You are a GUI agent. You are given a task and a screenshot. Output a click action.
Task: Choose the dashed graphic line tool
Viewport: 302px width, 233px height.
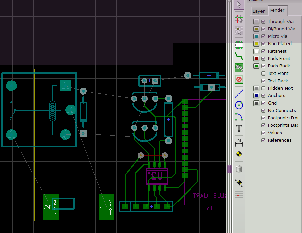click(x=239, y=93)
